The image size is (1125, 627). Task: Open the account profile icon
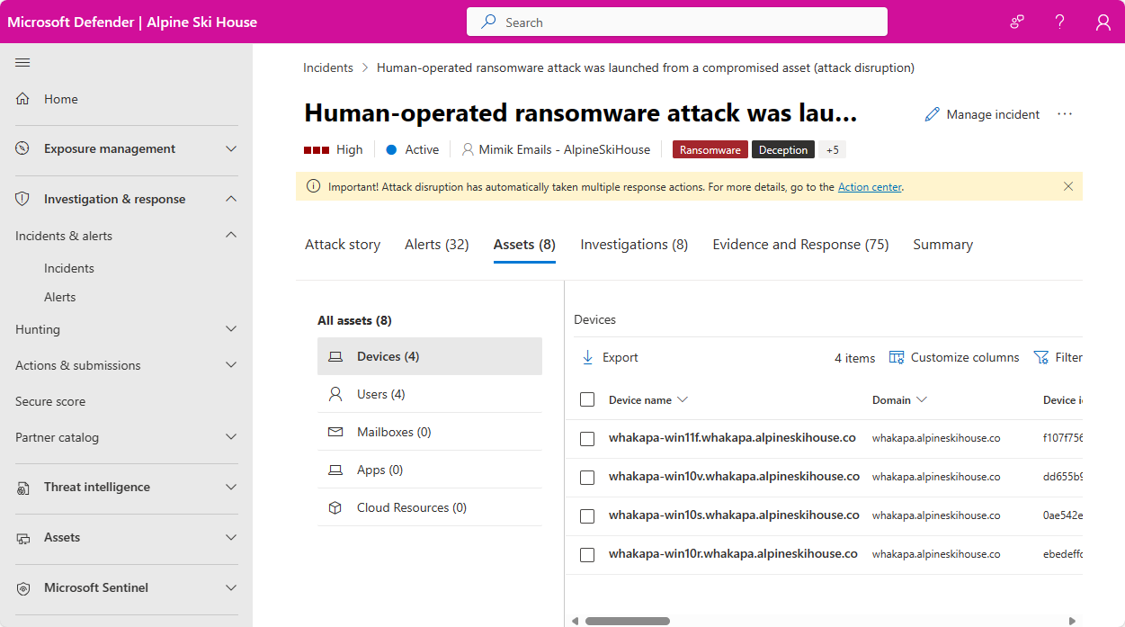coord(1103,21)
